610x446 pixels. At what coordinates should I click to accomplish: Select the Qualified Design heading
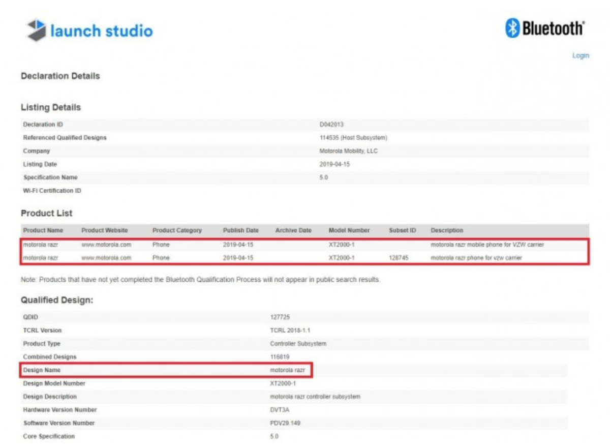tap(57, 301)
